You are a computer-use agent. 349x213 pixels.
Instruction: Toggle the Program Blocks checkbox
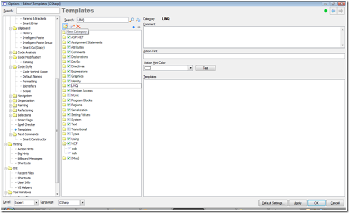(69, 100)
